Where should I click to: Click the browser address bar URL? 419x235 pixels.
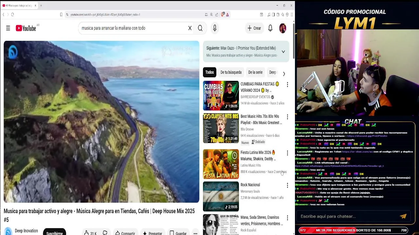pos(105,14)
